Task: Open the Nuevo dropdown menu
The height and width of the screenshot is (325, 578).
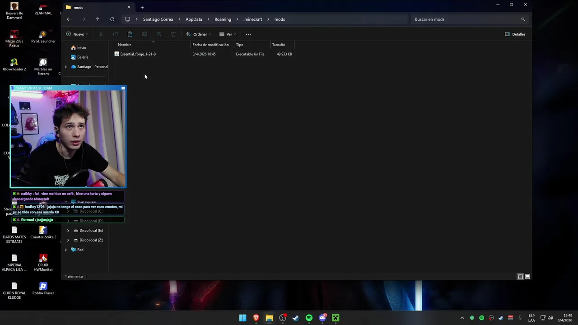Action: (77, 34)
